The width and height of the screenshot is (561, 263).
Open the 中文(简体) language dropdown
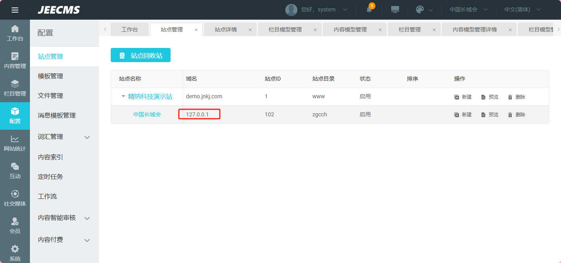coord(522,9)
